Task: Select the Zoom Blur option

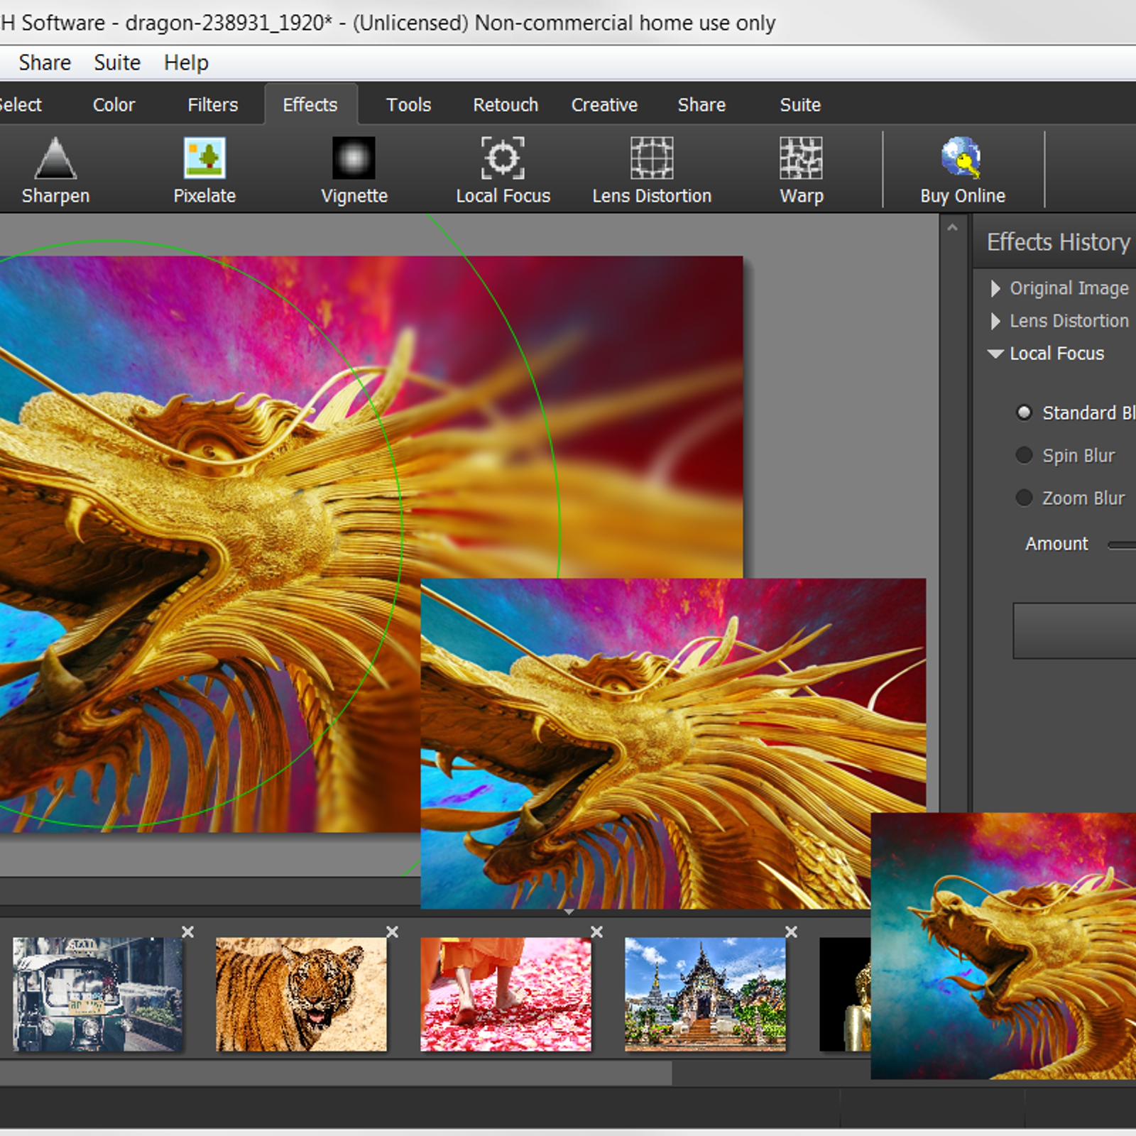Action: point(1024,498)
